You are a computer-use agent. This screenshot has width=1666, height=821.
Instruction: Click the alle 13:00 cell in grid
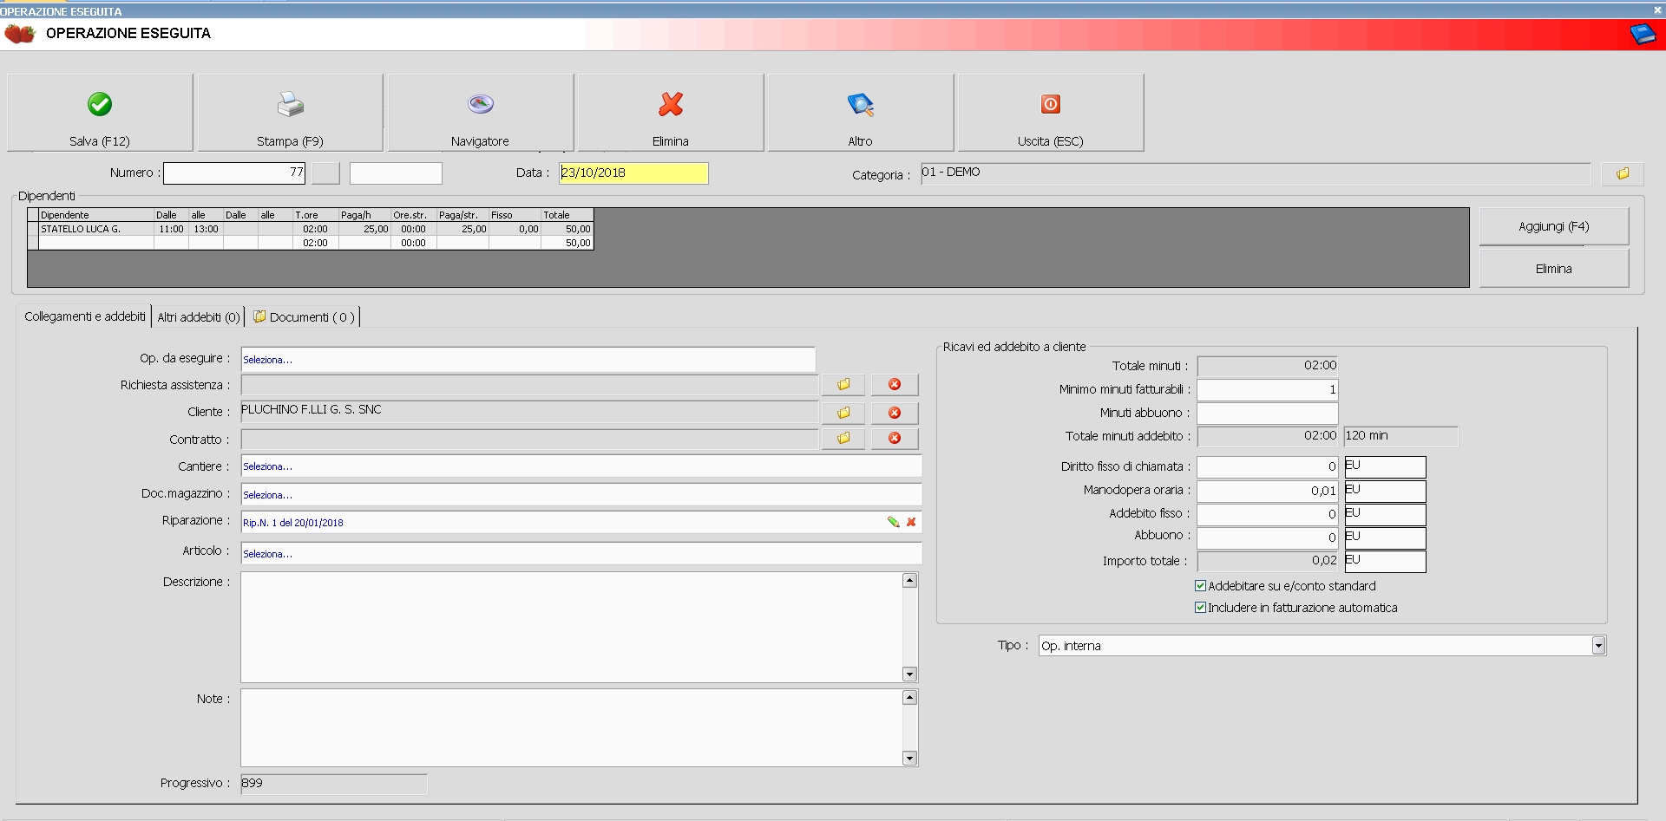206,229
